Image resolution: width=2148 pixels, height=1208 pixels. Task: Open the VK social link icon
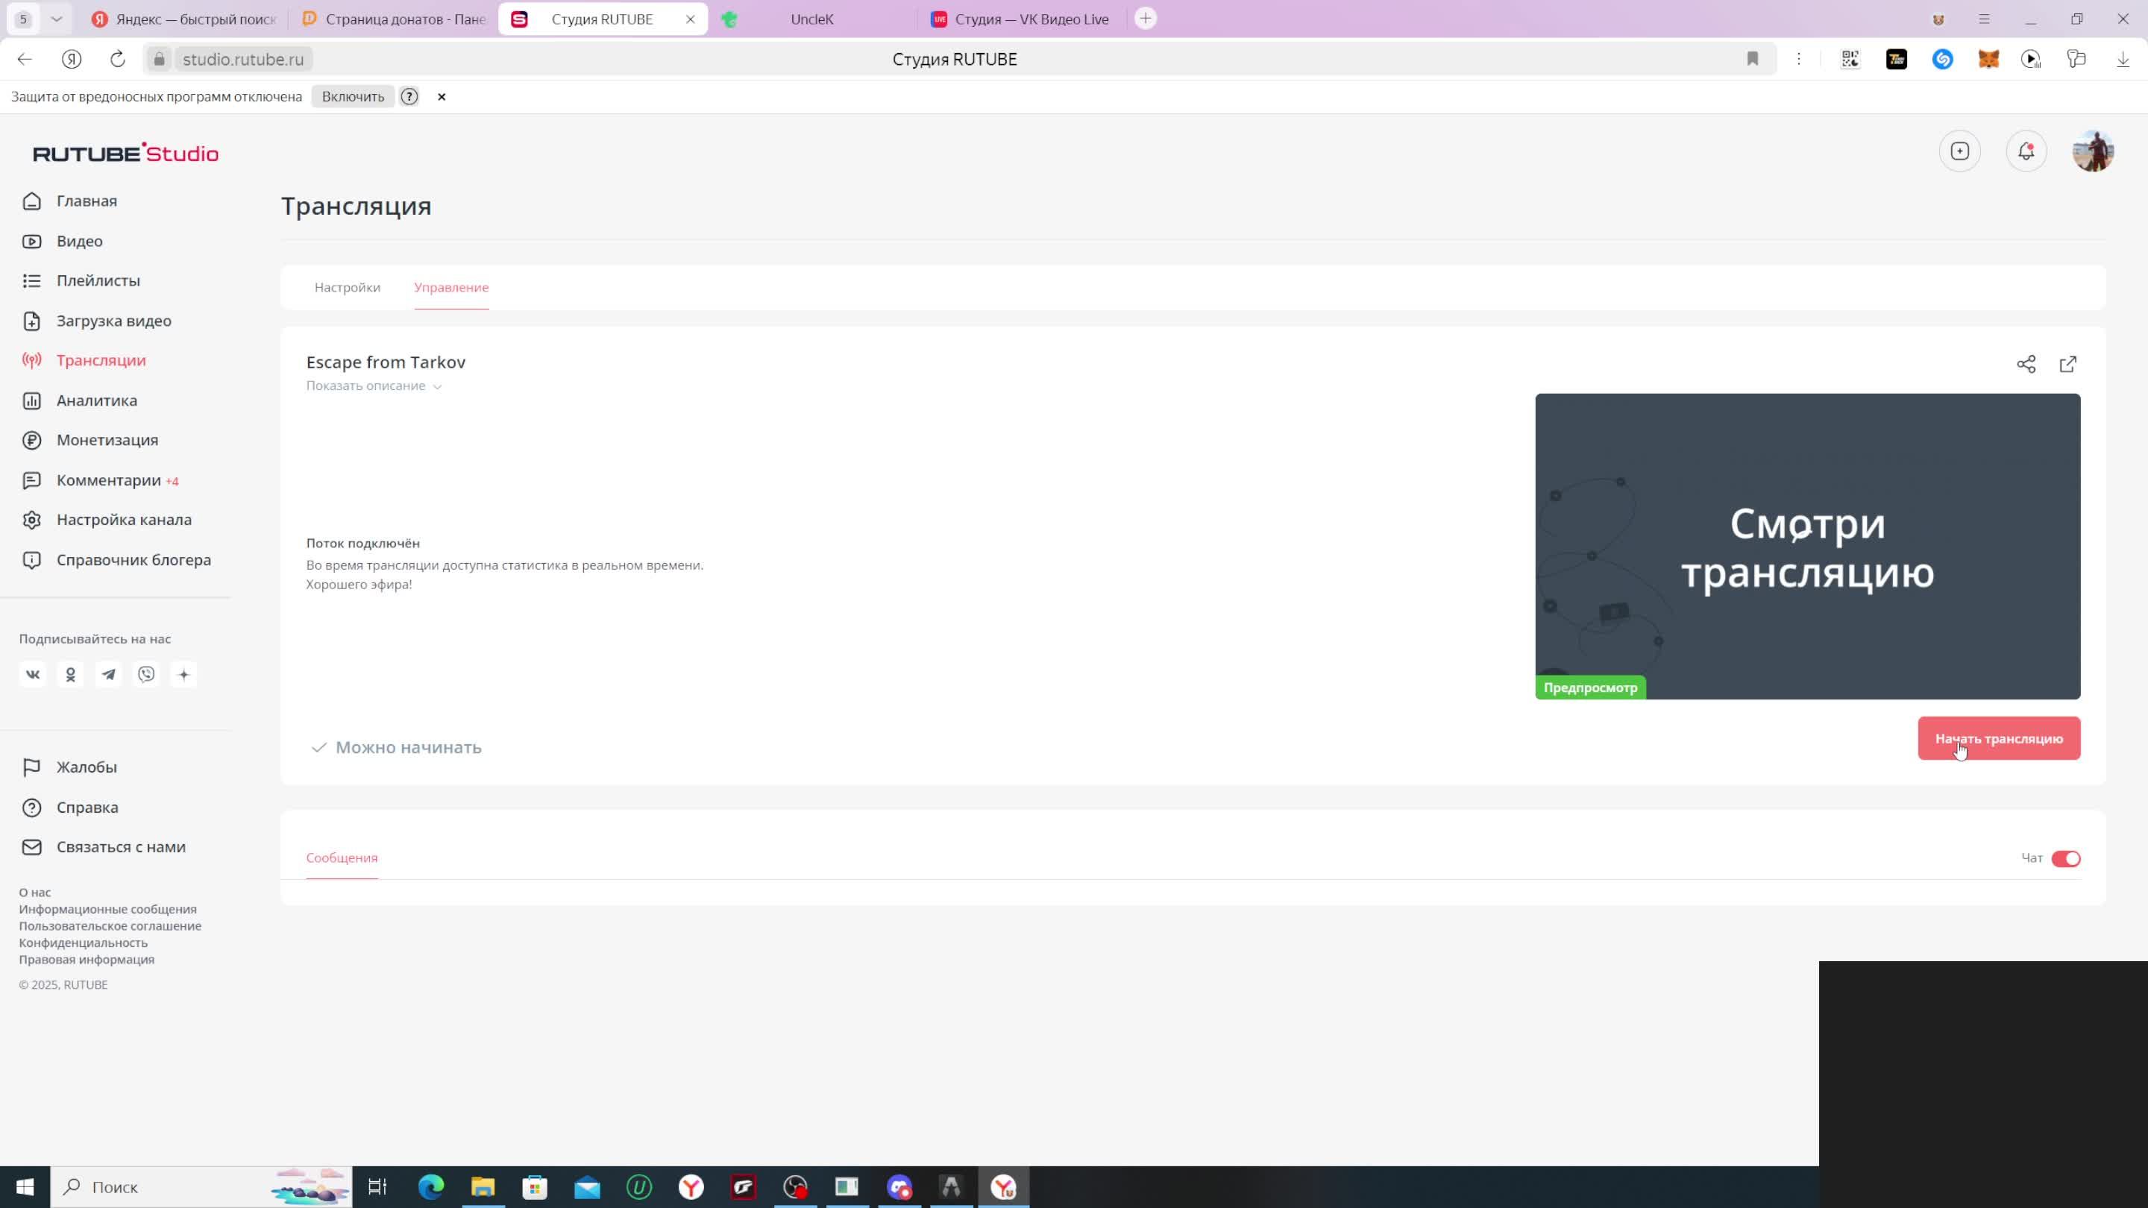pyautogui.click(x=33, y=674)
